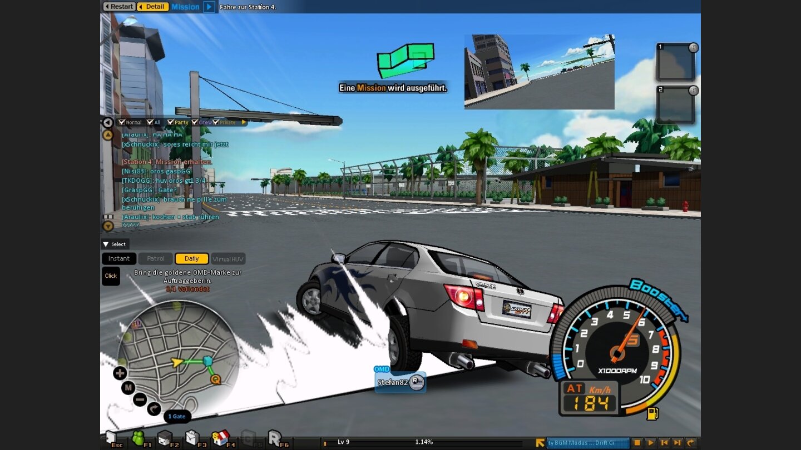Click the fuel pump icon by the speedometer

click(x=652, y=413)
